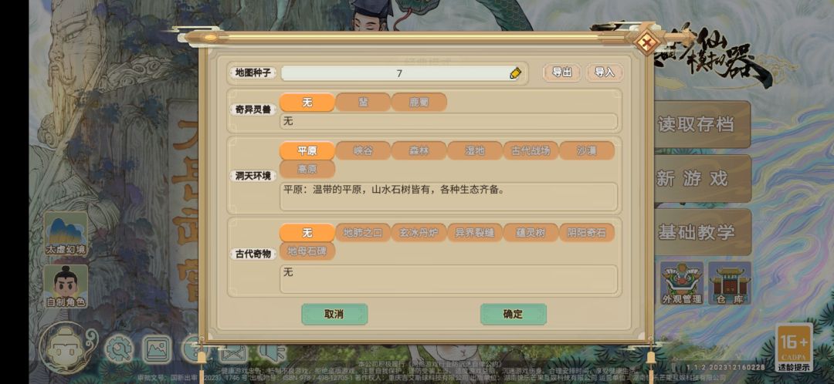Click the 导入 import button

pyautogui.click(x=604, y=72)
